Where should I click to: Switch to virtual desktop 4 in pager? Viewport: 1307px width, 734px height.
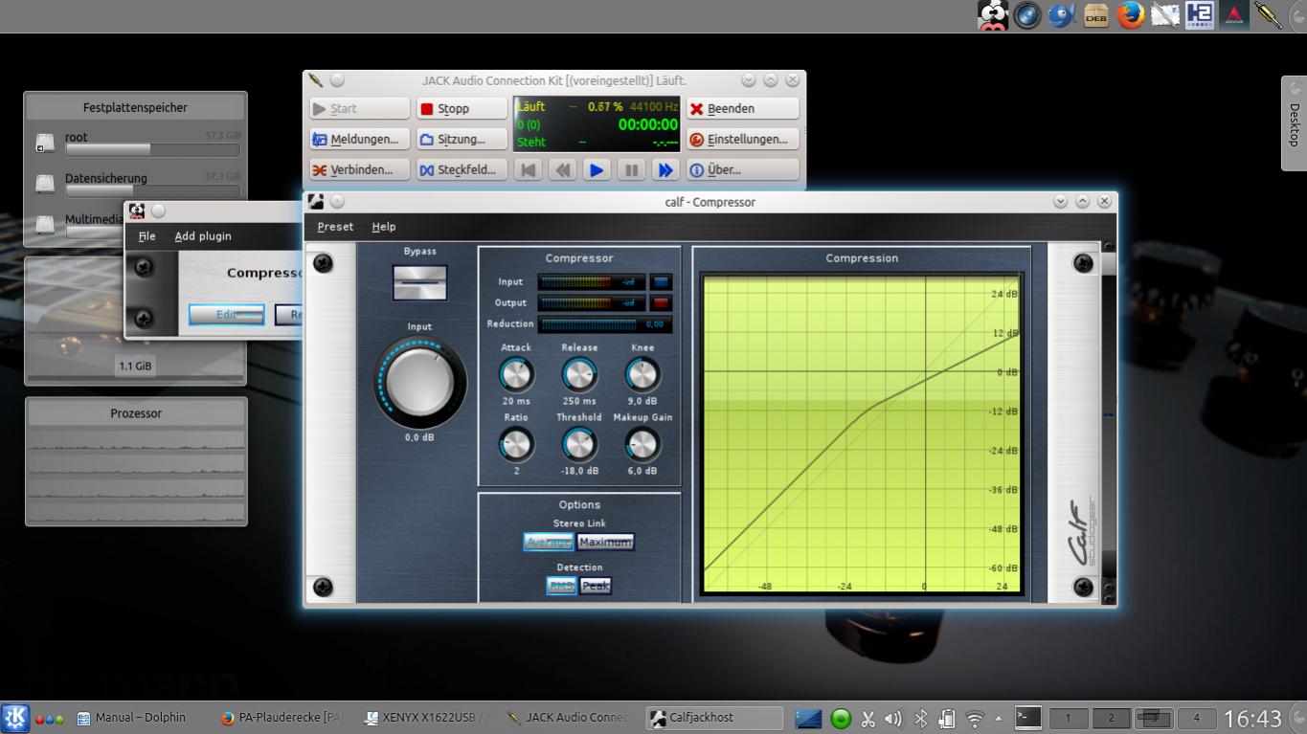[x=1196, y=718]
